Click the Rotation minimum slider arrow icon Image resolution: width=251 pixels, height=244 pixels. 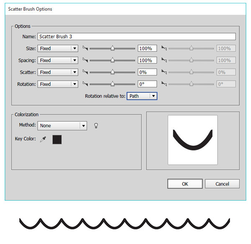click(85, 84)
